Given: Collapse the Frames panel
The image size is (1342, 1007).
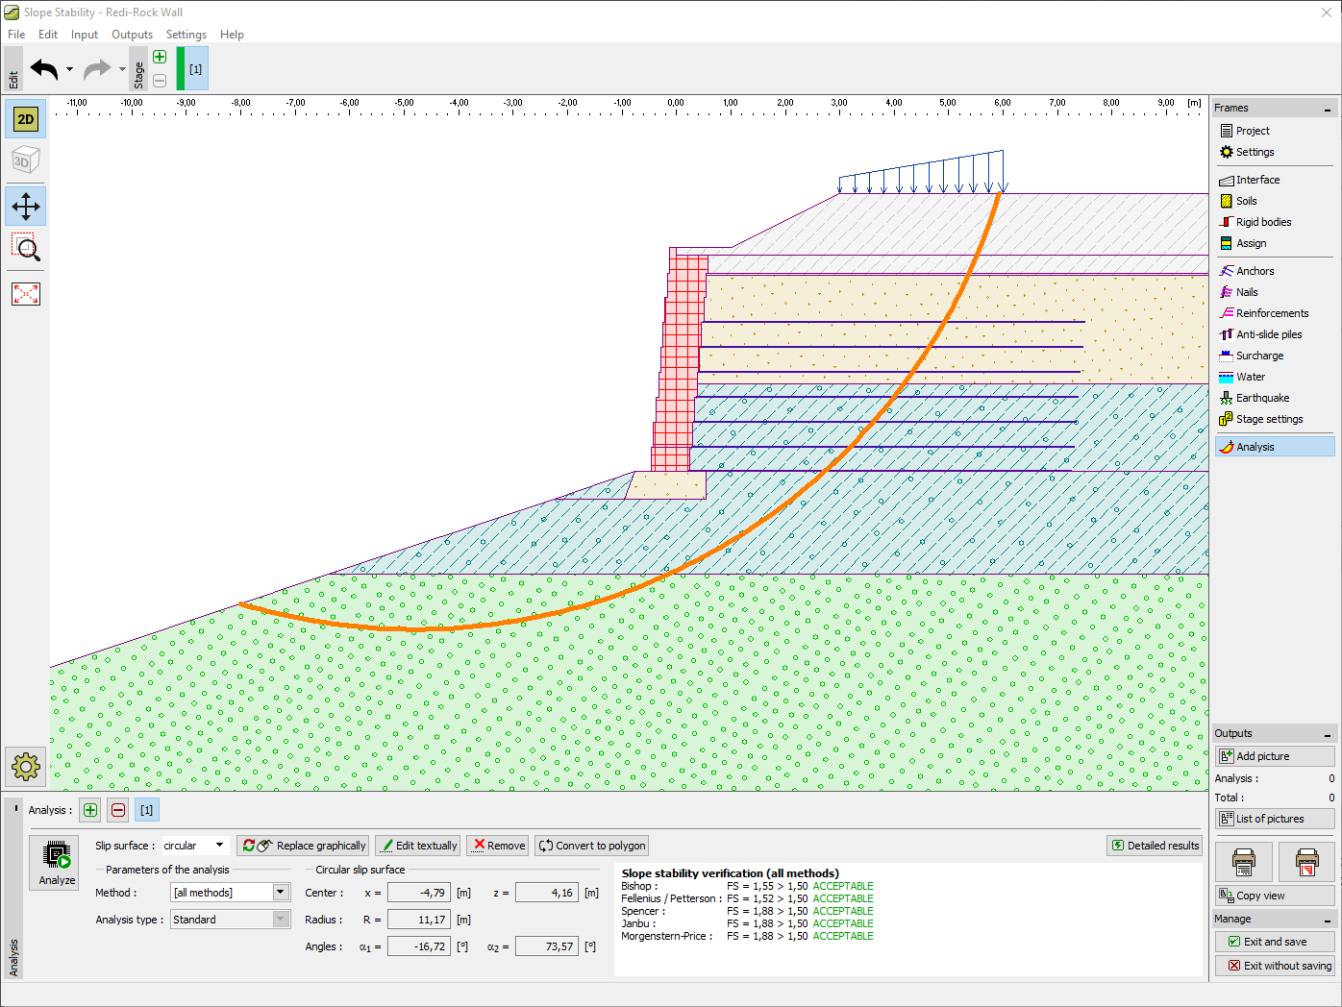Looking at the screenshot, I should (1328, 109).
